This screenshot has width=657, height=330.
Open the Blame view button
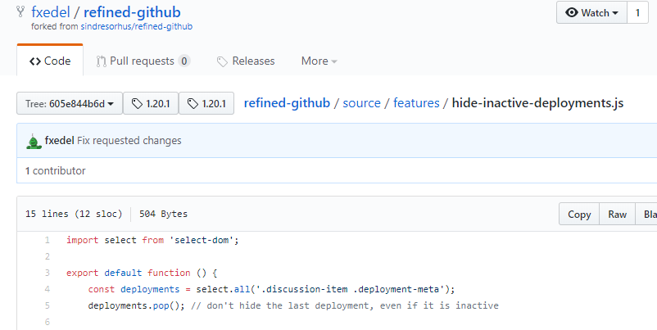coord(646,214)
